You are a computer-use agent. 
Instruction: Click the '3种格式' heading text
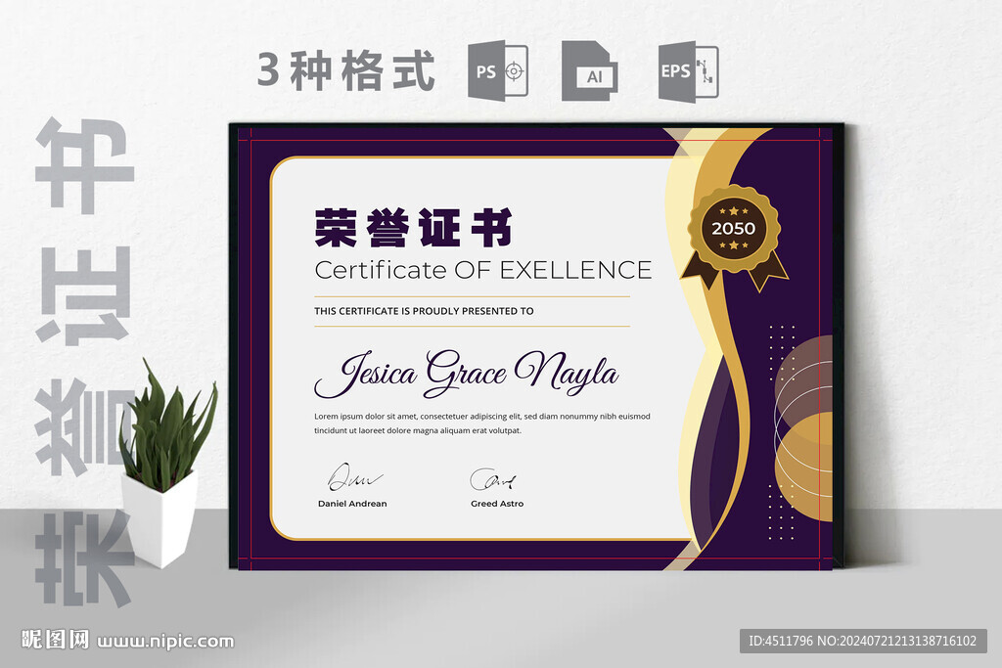click(x=346, y=70)
